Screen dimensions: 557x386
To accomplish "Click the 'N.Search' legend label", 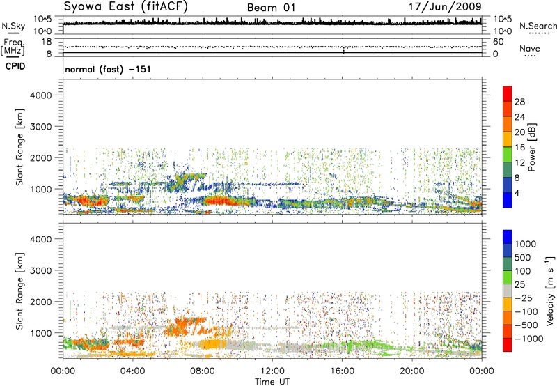I will 538,26.
